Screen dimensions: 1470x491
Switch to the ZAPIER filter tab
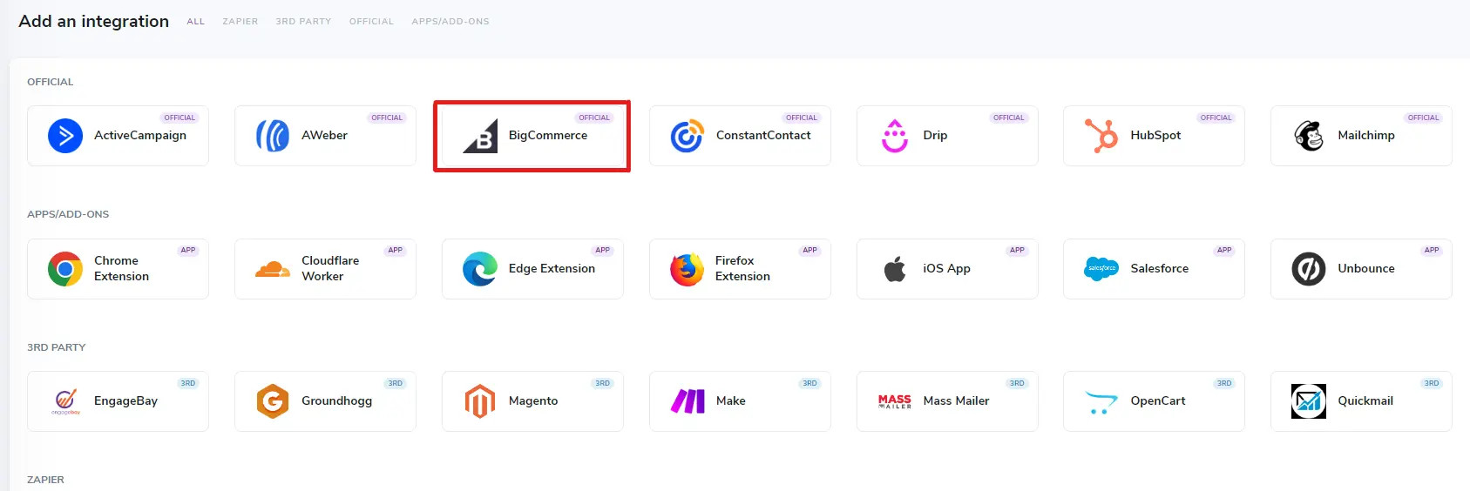240,22
